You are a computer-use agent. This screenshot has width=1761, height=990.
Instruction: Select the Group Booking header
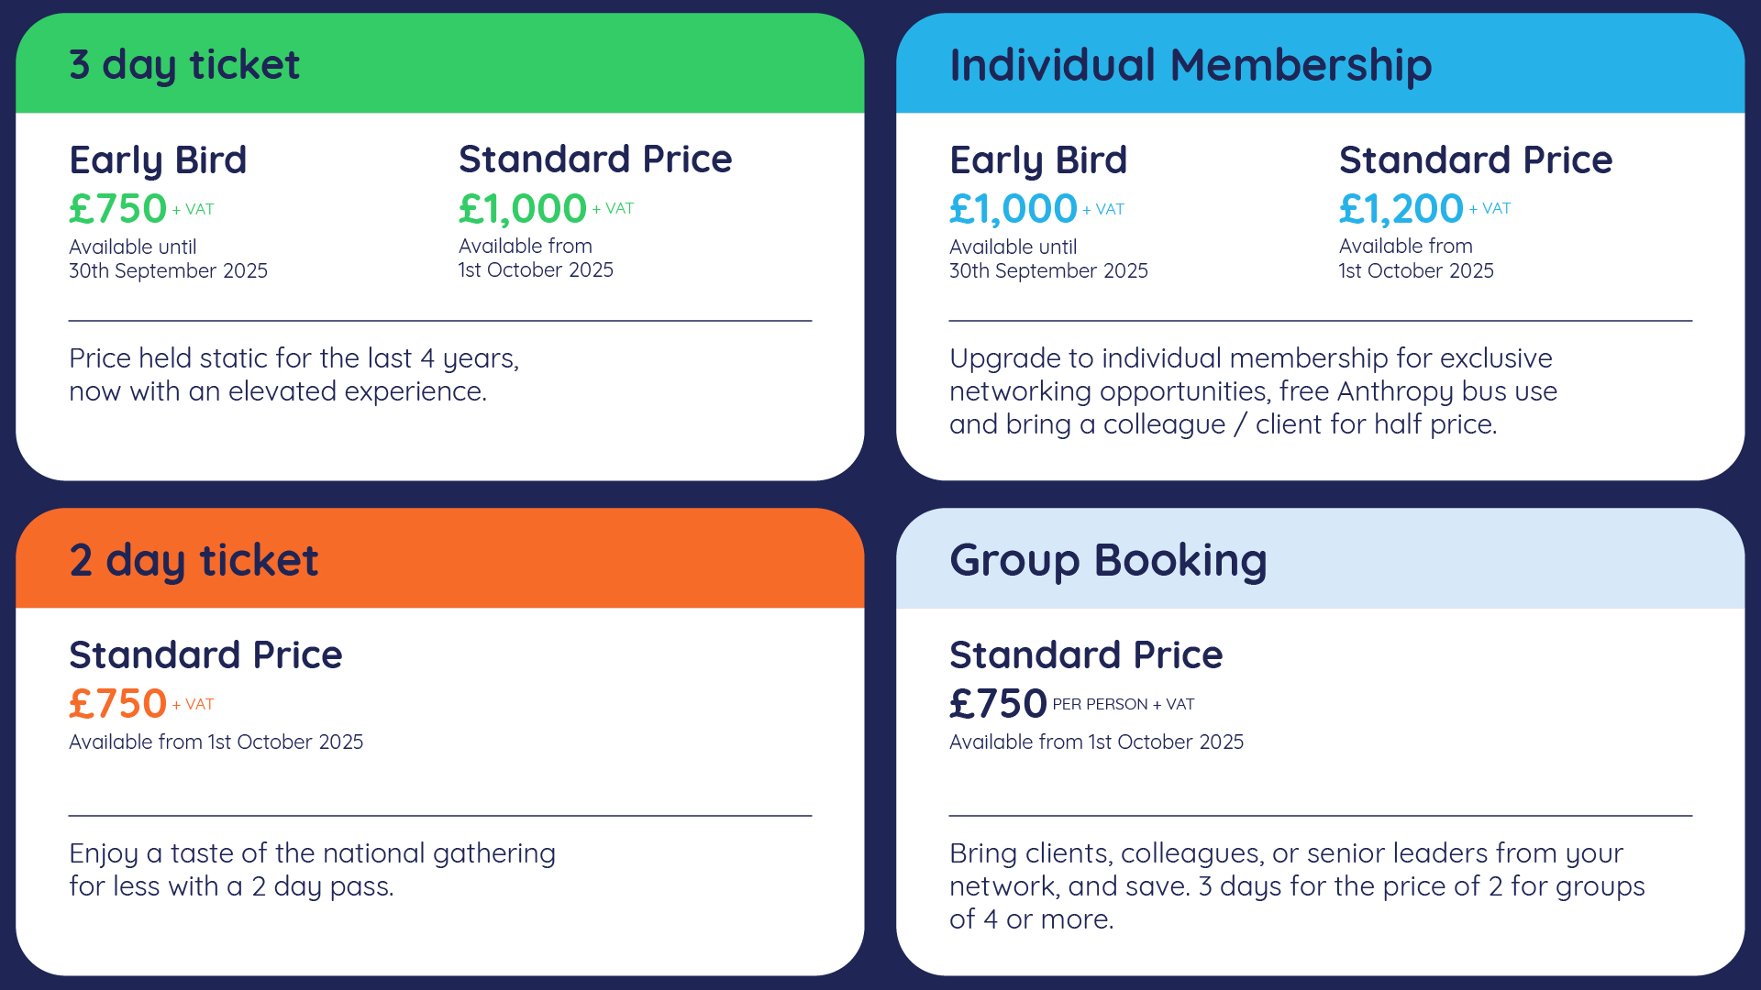tap(1321, 558)
